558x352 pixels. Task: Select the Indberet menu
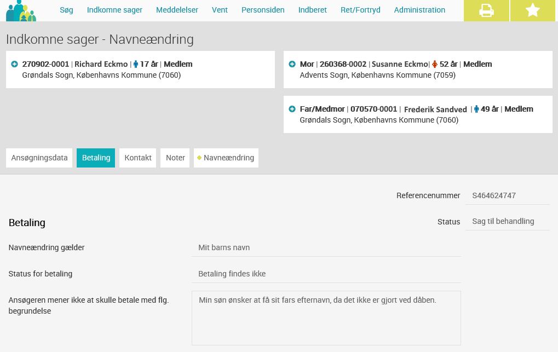pyautogui.click(x=313, y=10)
